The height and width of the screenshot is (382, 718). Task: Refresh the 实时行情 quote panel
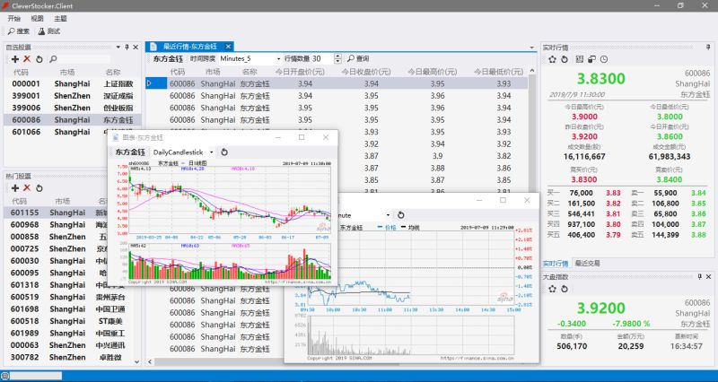click(565, 59)
